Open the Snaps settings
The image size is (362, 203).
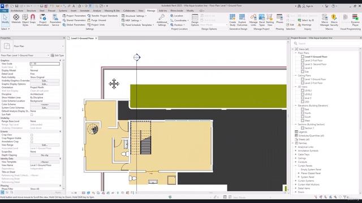pos(33,19)
